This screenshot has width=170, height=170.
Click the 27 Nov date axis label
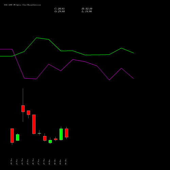point(38,161)
